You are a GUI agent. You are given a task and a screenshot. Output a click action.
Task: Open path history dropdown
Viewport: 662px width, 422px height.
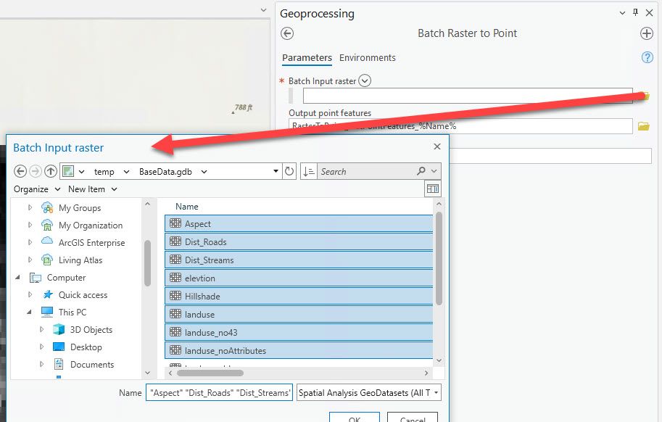[x=276, y=171]
